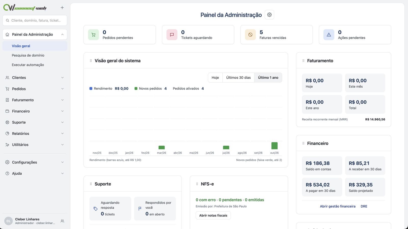Click the flag icon in Respondidos por você
The height and width of the screenshot is (229, 408).
tap(140, 209)
